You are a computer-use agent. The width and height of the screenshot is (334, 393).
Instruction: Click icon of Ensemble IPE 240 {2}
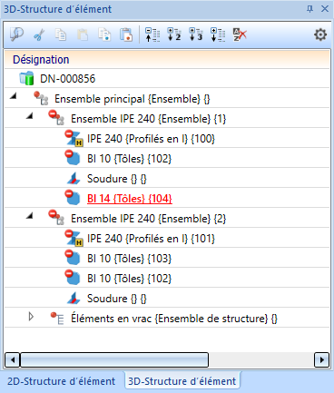pos(56,218)
